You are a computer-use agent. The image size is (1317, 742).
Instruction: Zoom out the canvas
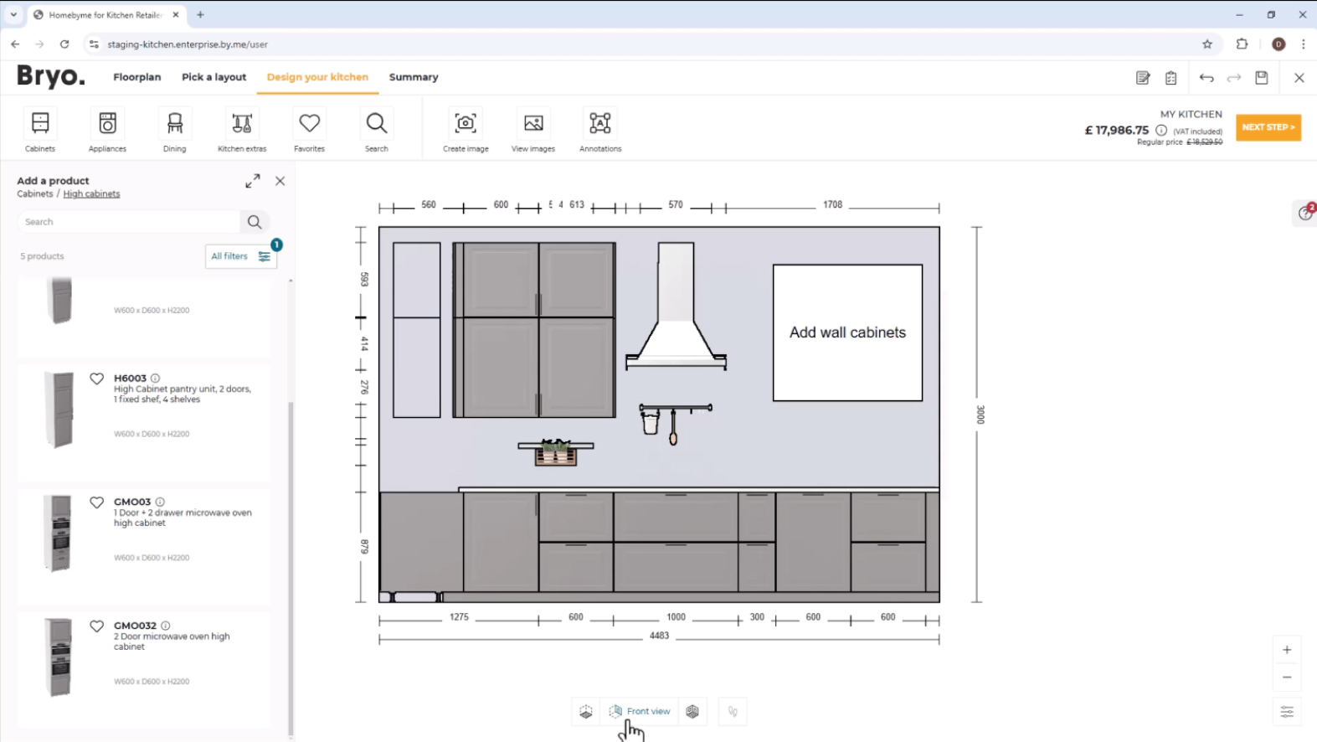point(1287,678)
